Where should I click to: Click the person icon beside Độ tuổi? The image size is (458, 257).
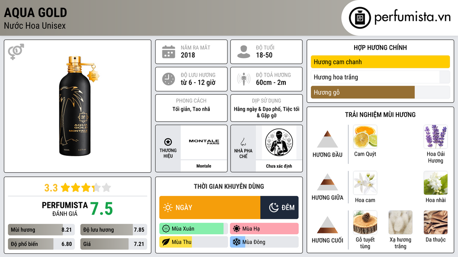(x=244, y=52)
